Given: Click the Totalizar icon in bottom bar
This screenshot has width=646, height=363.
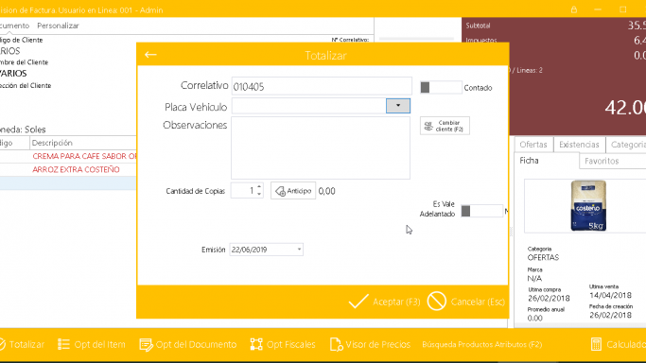Looking at the screenshot, I should pos(3,344).
